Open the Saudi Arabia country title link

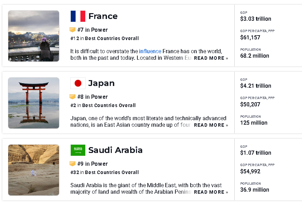click(115, 150)
